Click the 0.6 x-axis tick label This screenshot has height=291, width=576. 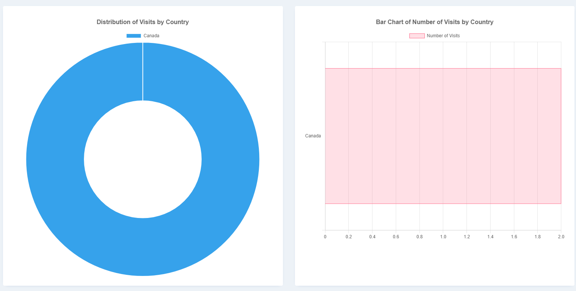(x=396, y=237)
